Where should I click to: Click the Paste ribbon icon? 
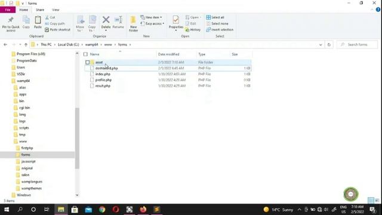38,23
